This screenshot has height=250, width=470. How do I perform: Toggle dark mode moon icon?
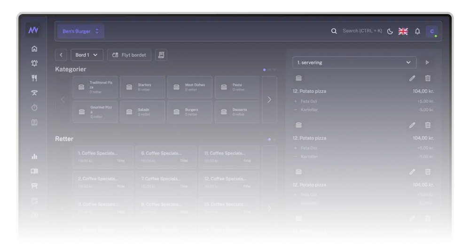390,31
